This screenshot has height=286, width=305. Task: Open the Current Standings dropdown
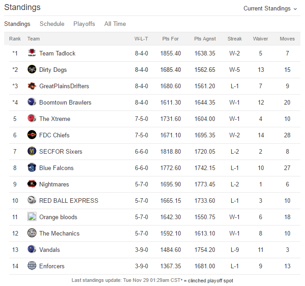click(x=270, y=9)
